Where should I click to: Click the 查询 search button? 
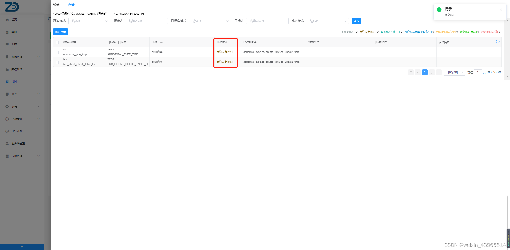pyautogui.click(x=356, y=21)
